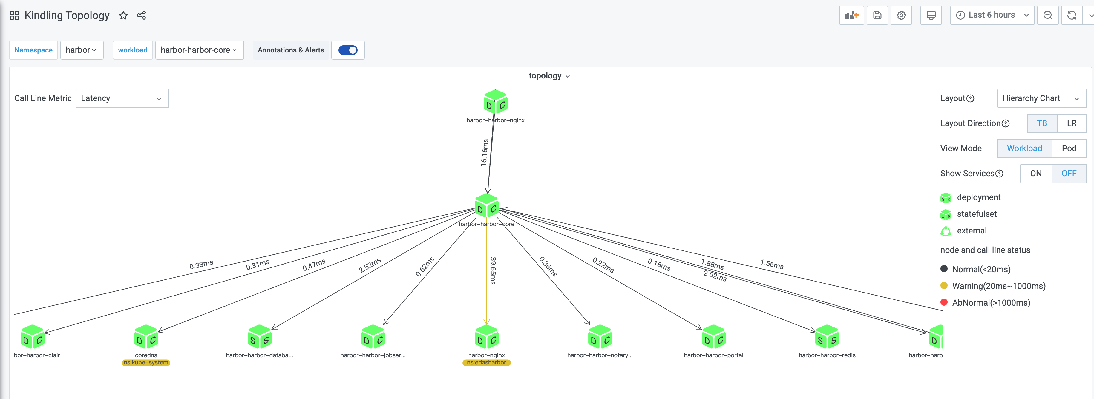Click the Kindling Topology title

(x=67, y=16)
